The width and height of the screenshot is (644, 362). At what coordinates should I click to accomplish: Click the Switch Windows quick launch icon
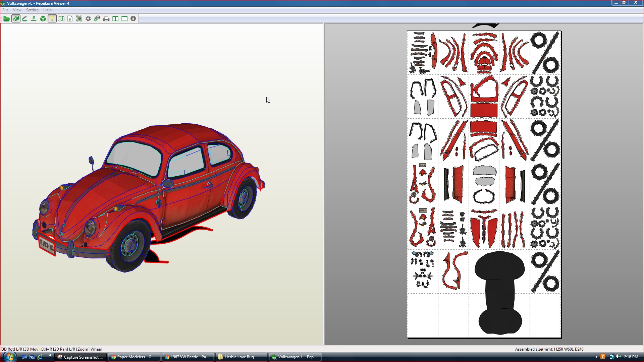coord(32,357)
